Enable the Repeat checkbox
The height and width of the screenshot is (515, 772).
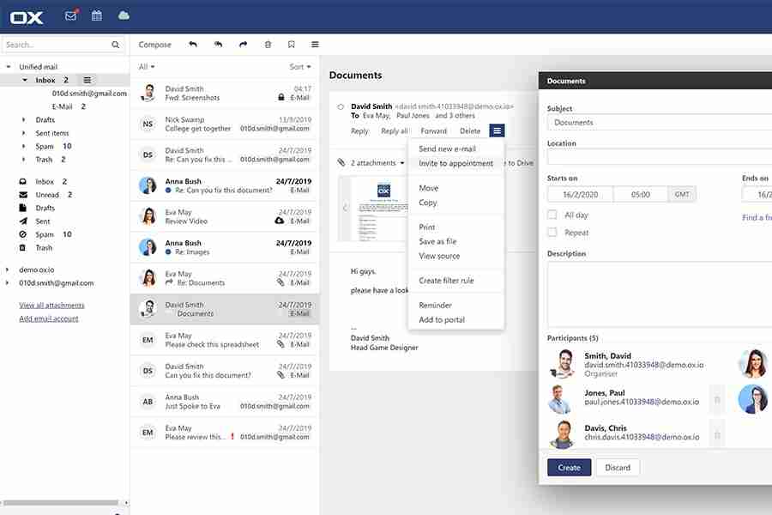(x=552, y=233)
